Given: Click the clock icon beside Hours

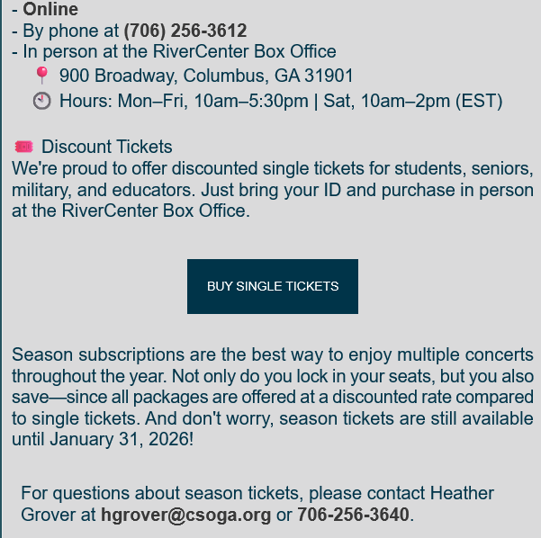Looking at the screenshot, I should [x=42, y=101].
